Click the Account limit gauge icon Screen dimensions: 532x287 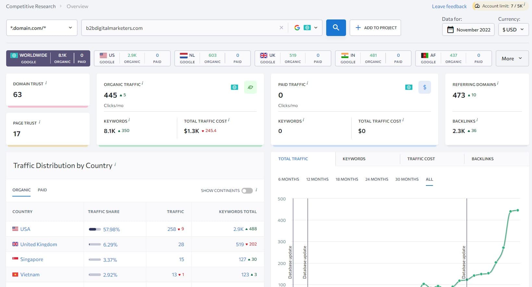click(477, 6)
